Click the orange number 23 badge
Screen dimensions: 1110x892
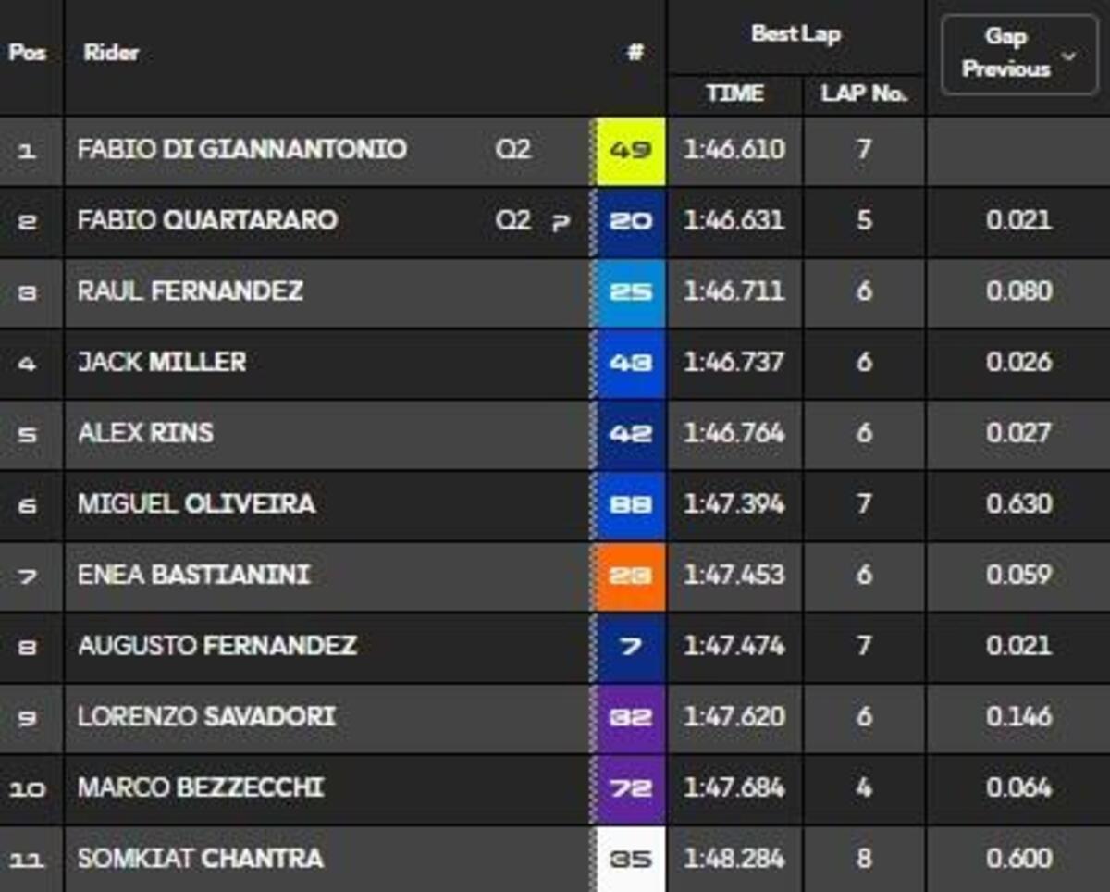coord(631,576)
